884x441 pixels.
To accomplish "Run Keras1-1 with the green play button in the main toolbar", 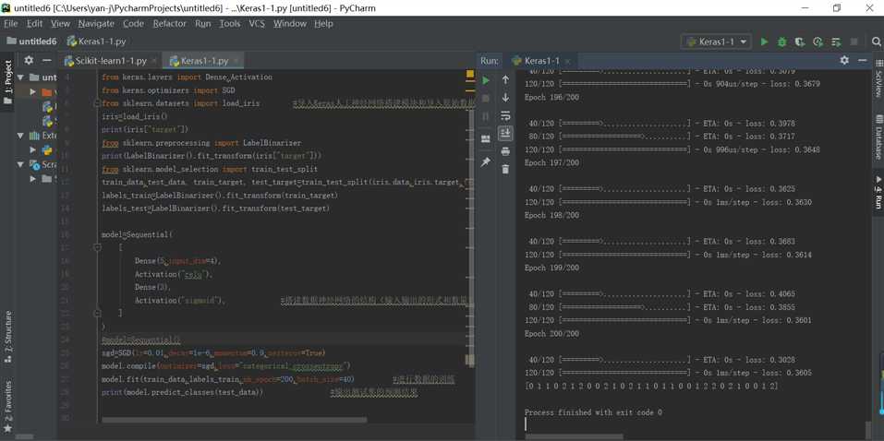I will [764, 42].
